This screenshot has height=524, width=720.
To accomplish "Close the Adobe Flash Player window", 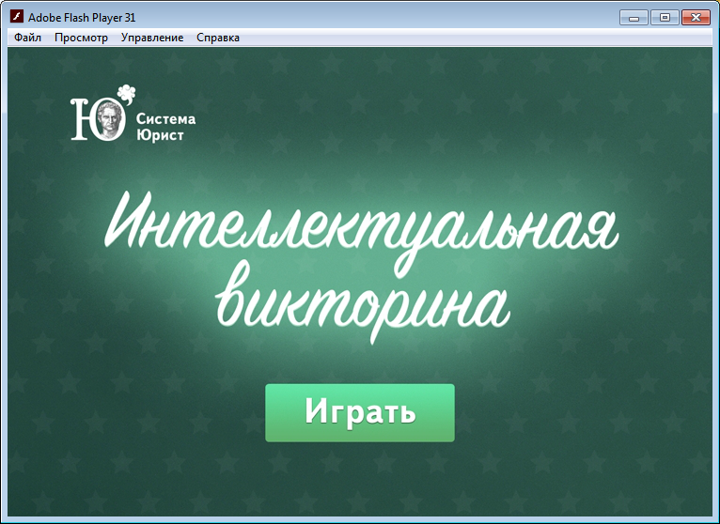I will 696,18.
